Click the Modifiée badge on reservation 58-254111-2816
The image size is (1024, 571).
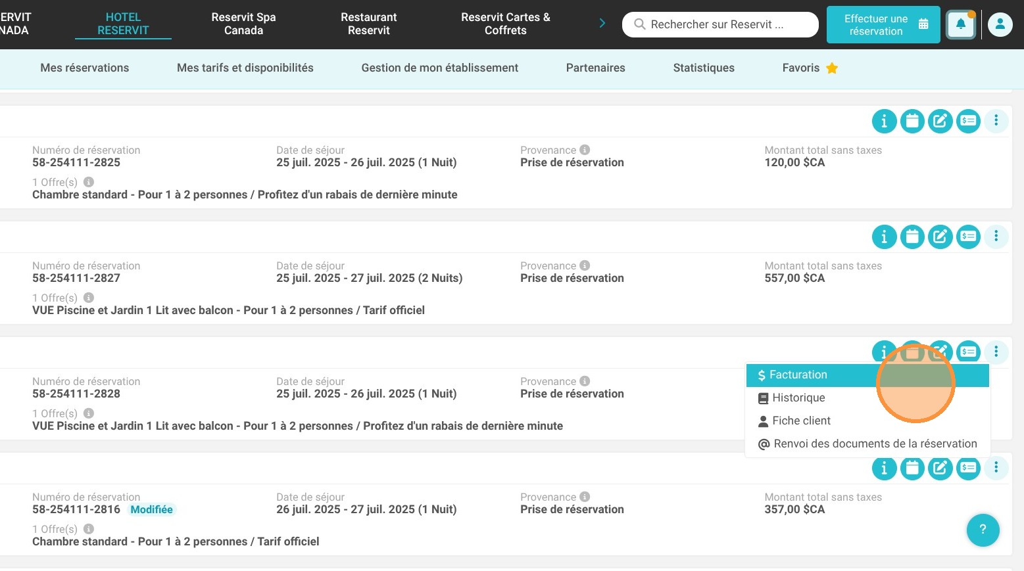[x=151, y=509]
